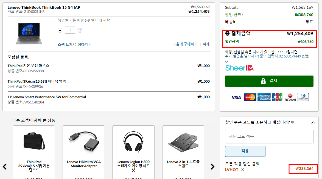Image resolution: width=322 pixels, height=179 pixels.
Task: Go to previous products with left arrow
Action: coord(5,166)
